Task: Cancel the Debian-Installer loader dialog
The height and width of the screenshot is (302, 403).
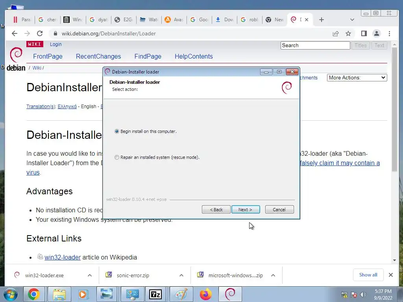Action: (x=279, y=210)
